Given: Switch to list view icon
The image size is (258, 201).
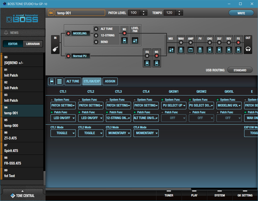Looking at the screenshot, I should (x=59, y=81).
